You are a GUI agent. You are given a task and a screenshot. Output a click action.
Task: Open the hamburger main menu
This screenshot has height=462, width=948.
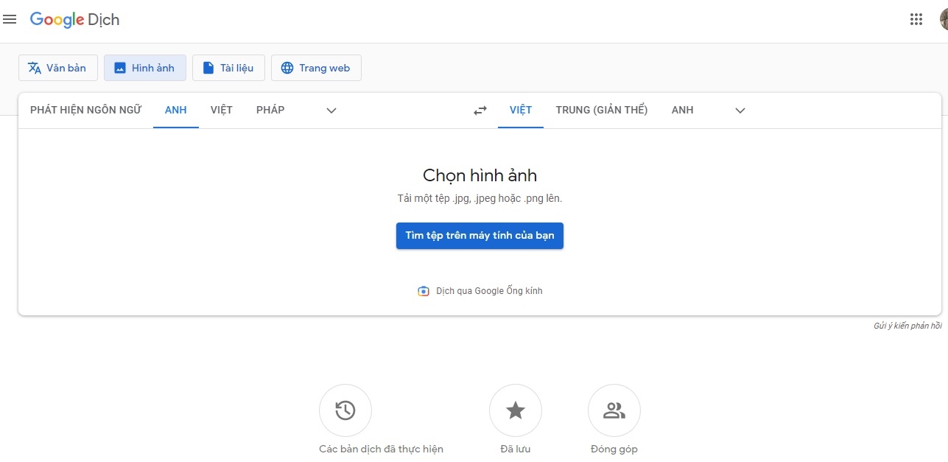pyautogui.click(x=10, y=20)
